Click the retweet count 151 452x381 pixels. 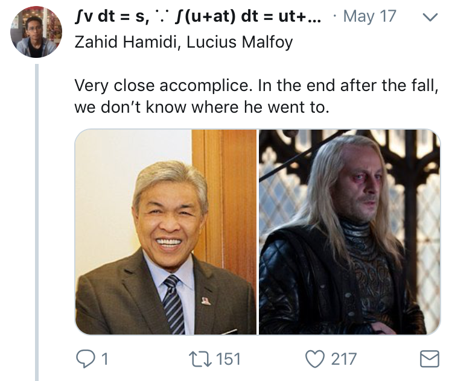coord(228,359)
